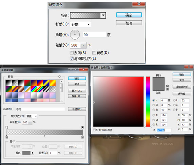Click the preset panel gear menu icon
The image size is (194, 165).
[x=60, y=76]
